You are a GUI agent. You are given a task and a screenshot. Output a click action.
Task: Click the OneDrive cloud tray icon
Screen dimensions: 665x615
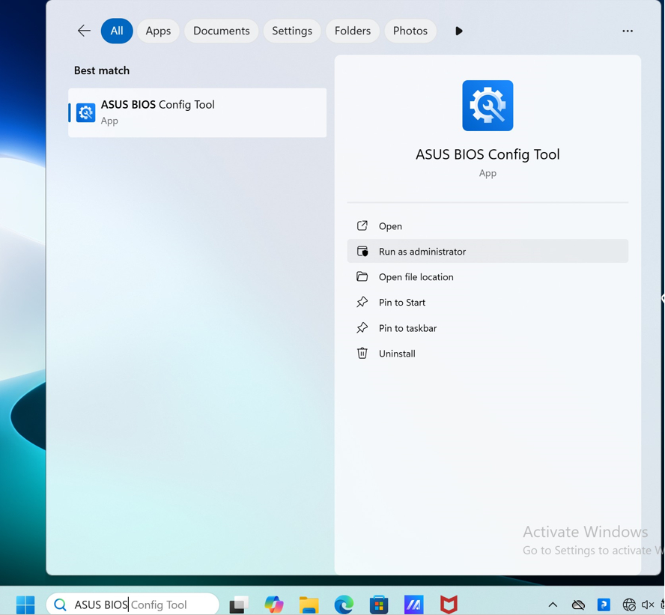pyautogui.click(x=578, y=605)
